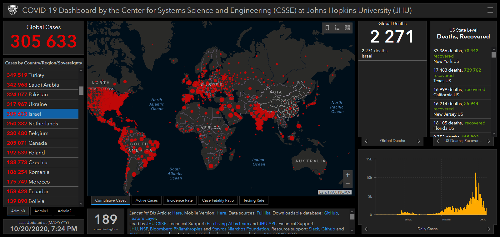Open the 'Full list' data sources link
The image size is (500, 237).
[263, 213]
